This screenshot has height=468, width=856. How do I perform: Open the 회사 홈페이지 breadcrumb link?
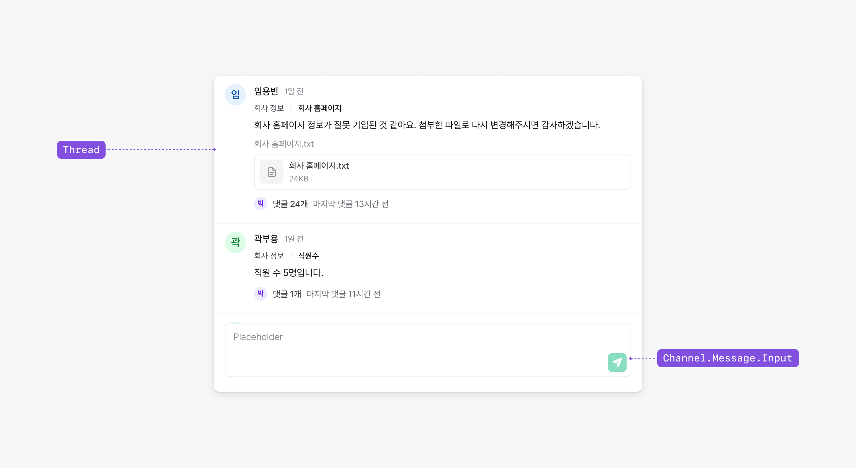(x=319, y=108)
